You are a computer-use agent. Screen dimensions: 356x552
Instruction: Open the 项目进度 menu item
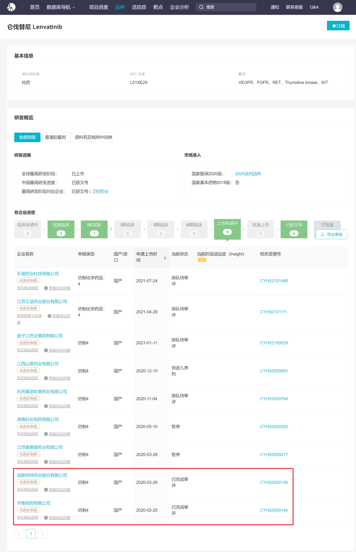point(99,7)
